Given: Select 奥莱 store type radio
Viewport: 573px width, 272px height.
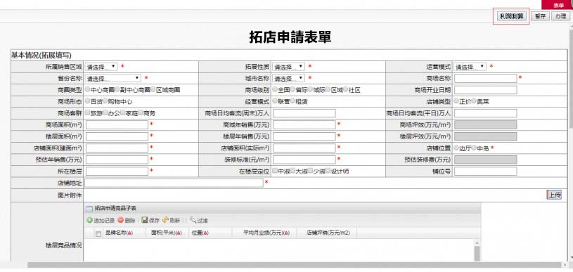Looking at the screenshot, I should pyautogui.click(x=474, y=101).
